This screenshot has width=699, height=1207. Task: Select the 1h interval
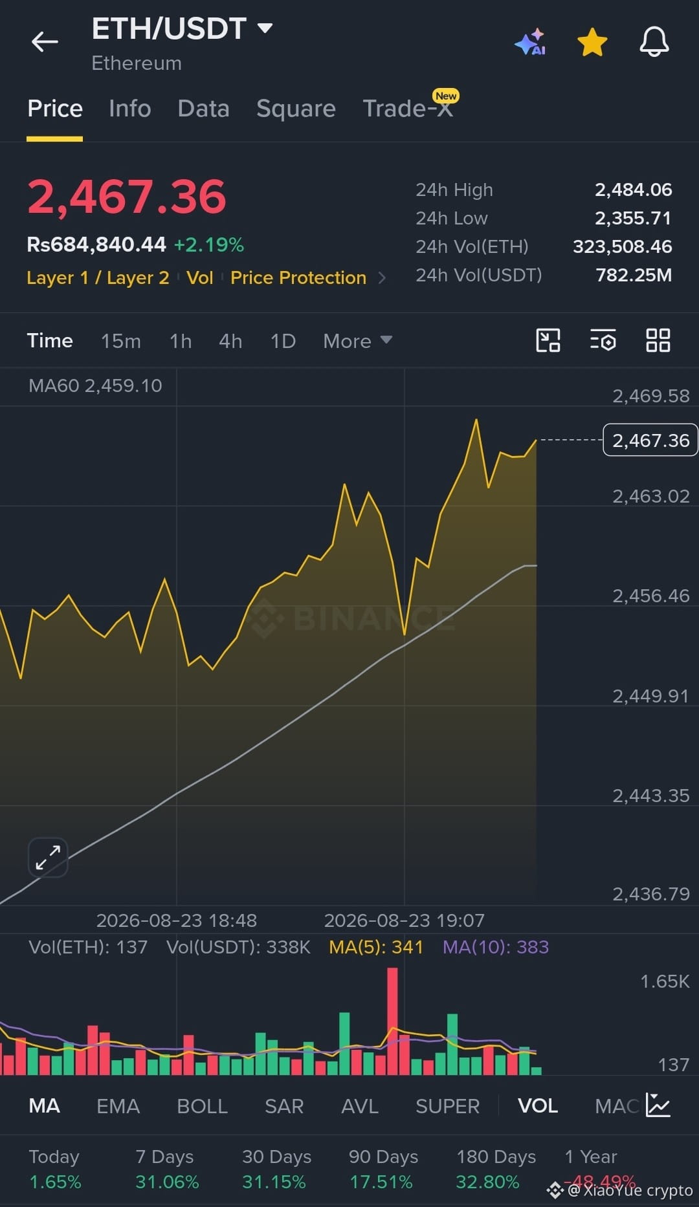click(x=181, y=341)
